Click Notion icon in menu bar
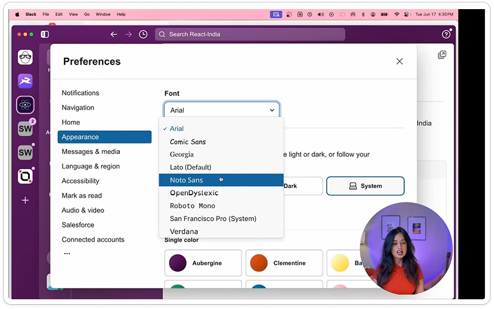Viewport: 494px width, 309px height. point(299,15)
